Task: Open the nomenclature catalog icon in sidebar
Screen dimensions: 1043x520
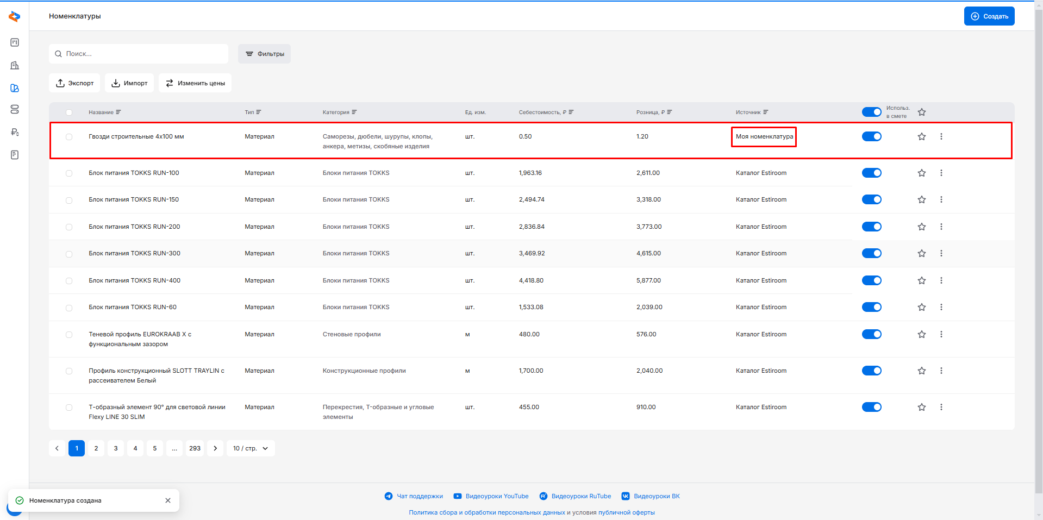Action: point(15,88)
